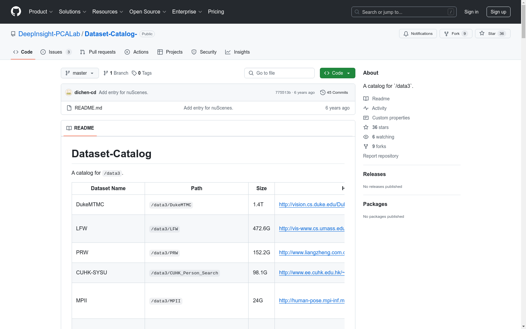The width and height of the screenshot is (526, 329).
Task: Click the Sign in link
Action: [x=471, y=12]
